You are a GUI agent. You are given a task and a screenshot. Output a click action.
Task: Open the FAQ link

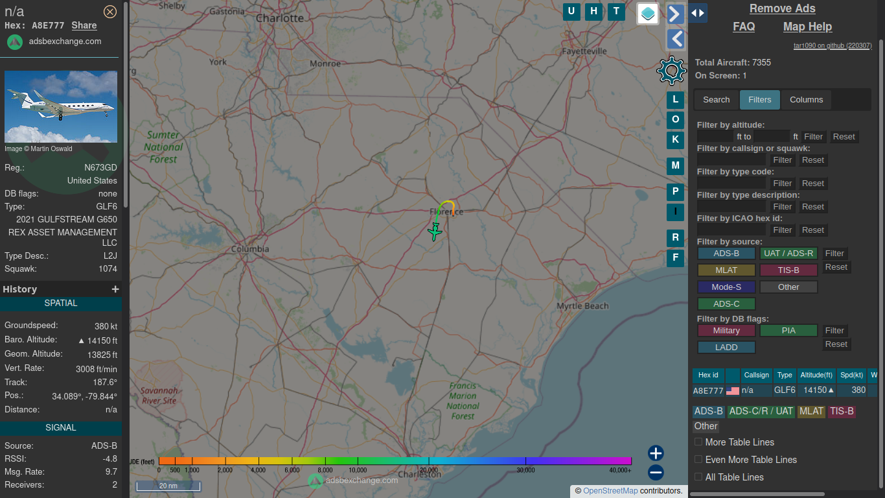744,27
